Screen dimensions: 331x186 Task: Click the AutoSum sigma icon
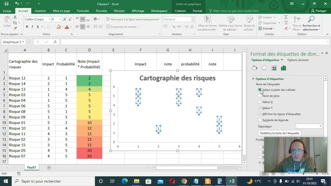286,17
